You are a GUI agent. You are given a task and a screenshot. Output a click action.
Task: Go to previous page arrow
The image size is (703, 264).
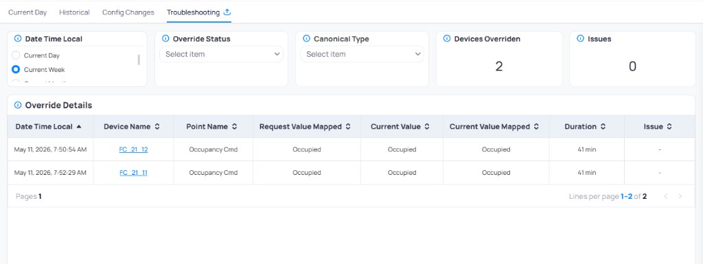666,196
